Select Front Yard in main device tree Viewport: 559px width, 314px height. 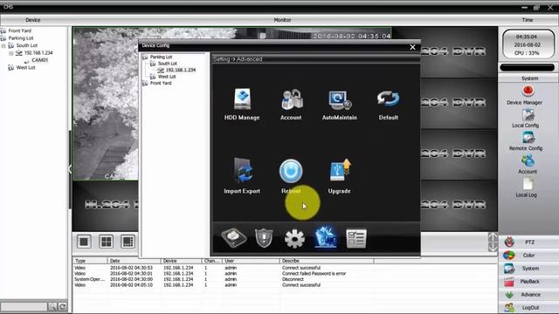click(x=19, y=31)
